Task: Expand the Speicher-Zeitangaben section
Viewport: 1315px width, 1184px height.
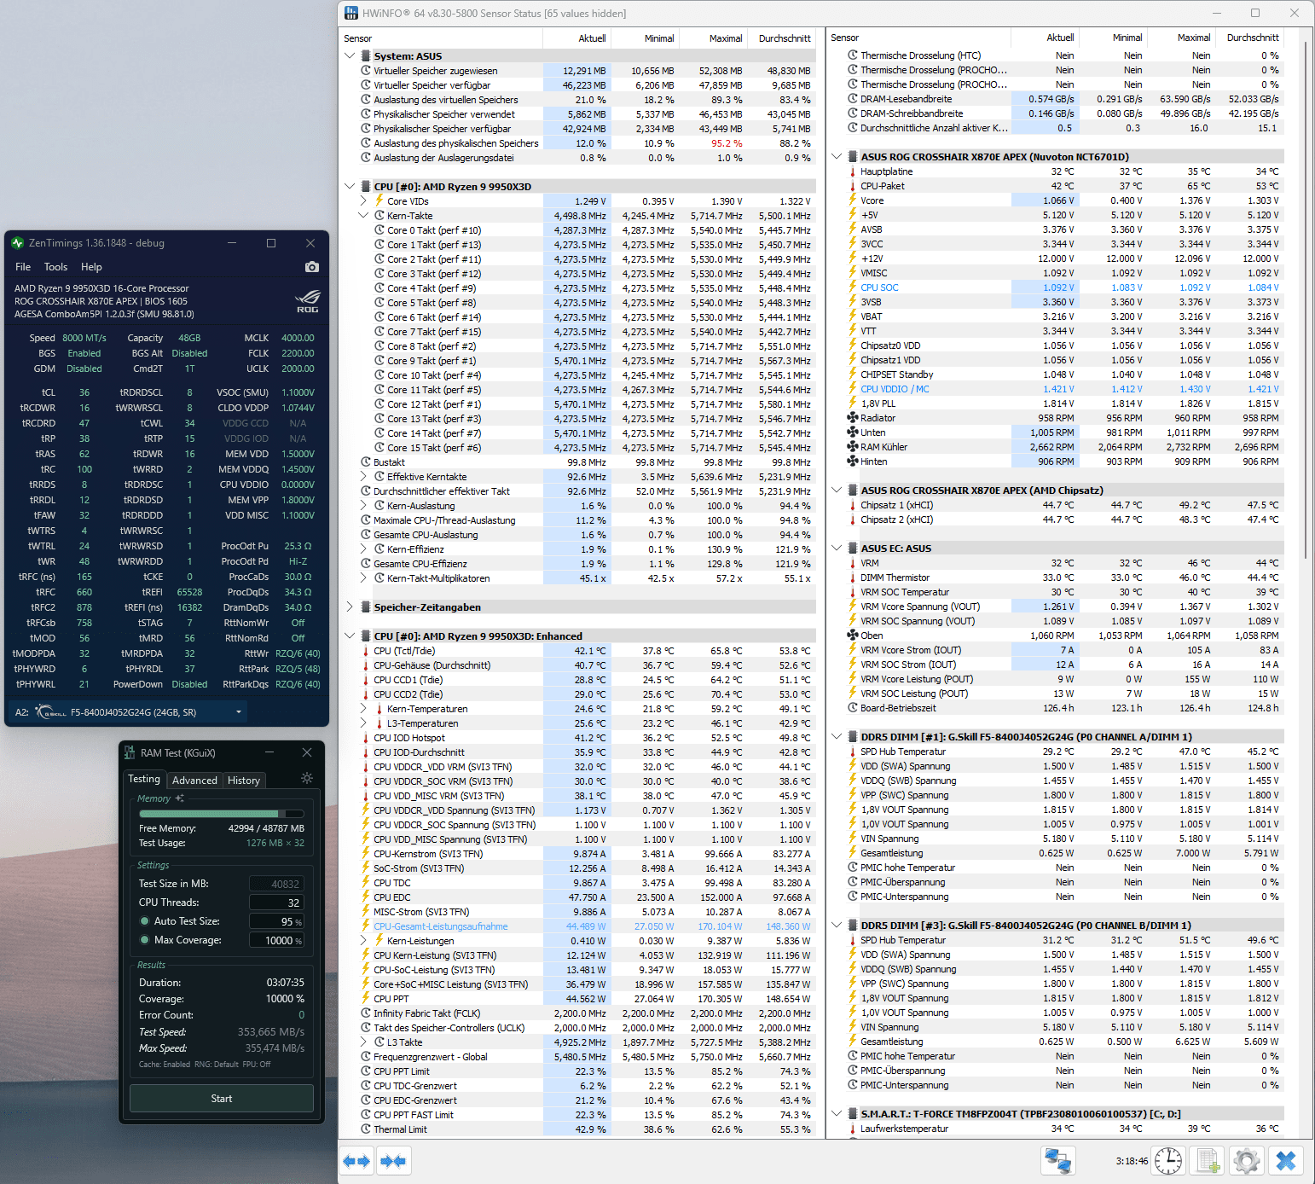Action: click(x=350, y=607)
